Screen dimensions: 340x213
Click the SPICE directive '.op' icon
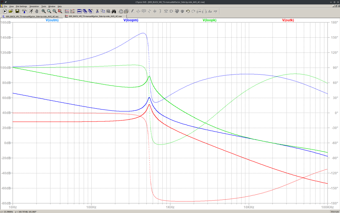(x=215, y=11)
